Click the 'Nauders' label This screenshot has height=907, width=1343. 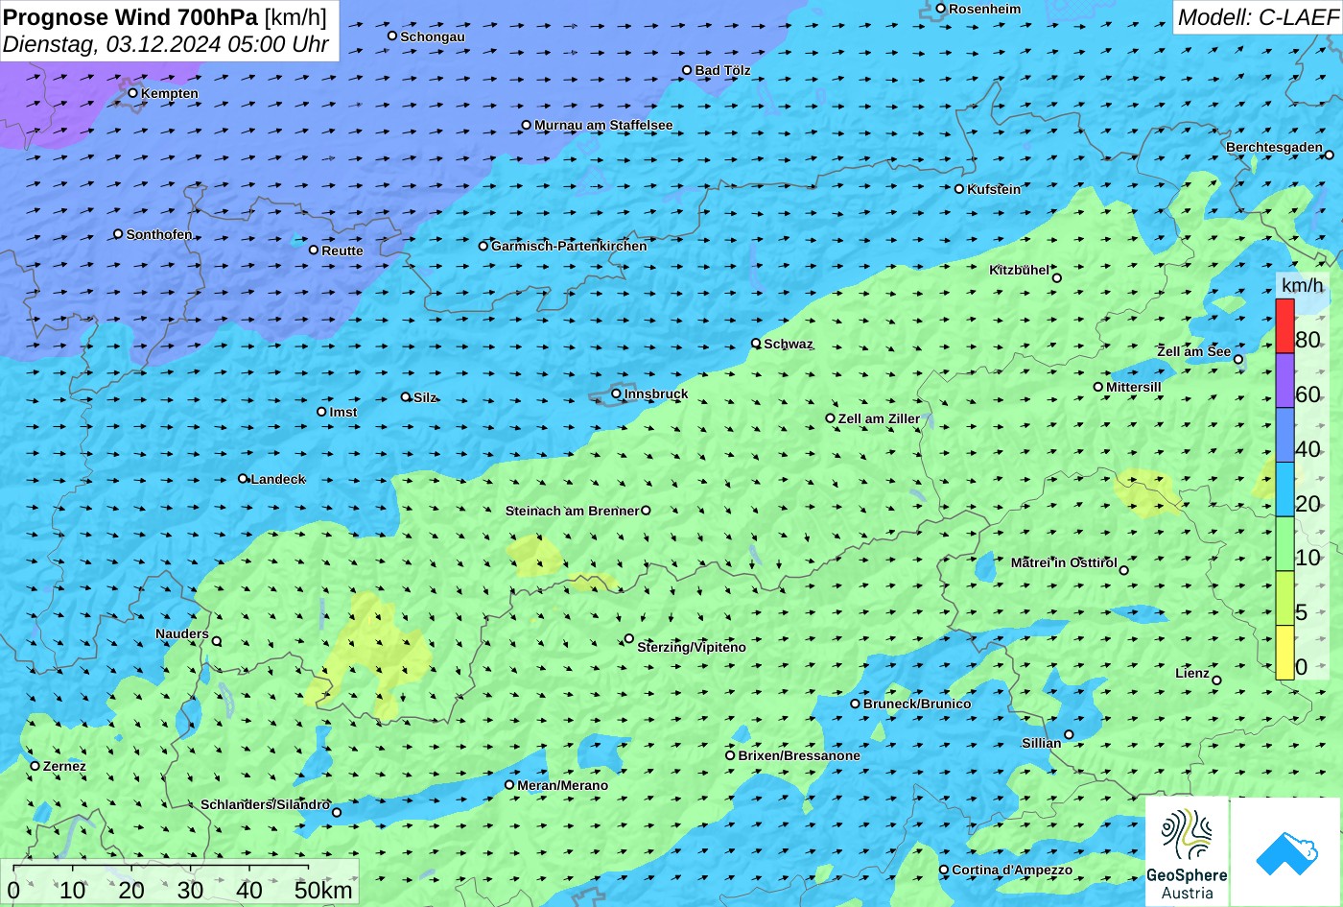[x=182, y=633]
